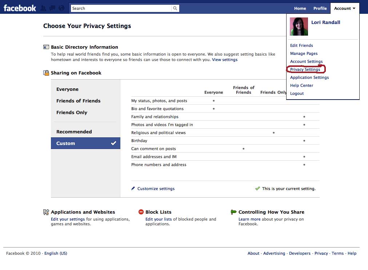The height and width of the screenshot is (270, 368).
Task: Open notifications globe icon
Action: point(61,8)
